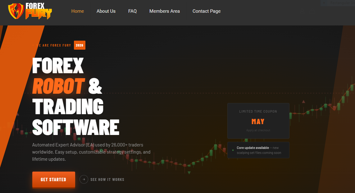Image resolution: width=355 pixels, height=193 pixels.
Task: Click the Rectangular Snip overlay label
Action: point(343,3)
